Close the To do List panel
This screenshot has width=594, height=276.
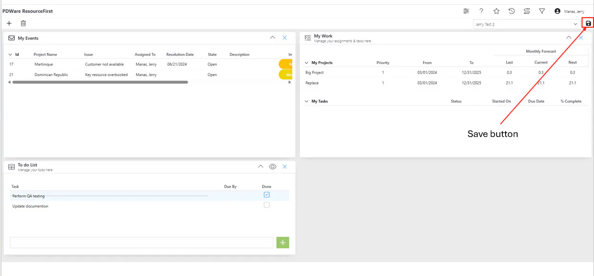285,167
